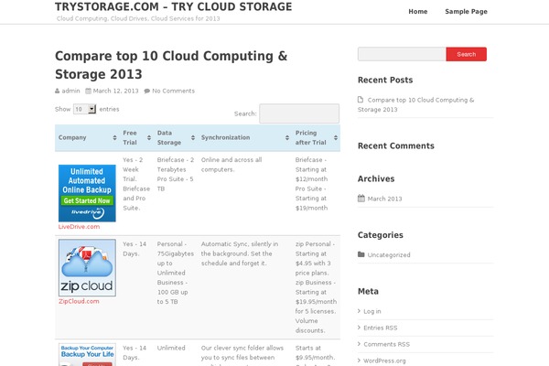This screenshot has height=366, width=549.
Task: Click the red Search button
Action: (466, 54)
